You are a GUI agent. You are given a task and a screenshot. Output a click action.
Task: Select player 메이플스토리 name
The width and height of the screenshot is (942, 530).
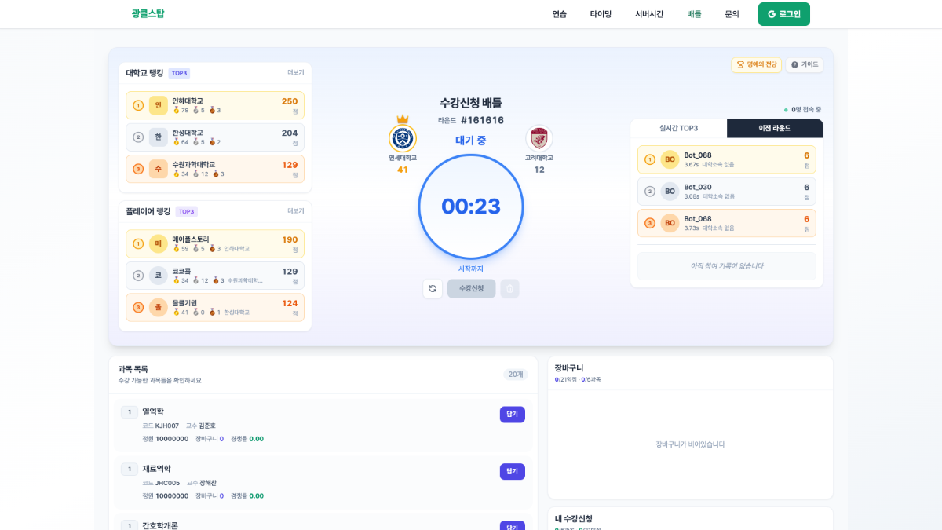191,239
